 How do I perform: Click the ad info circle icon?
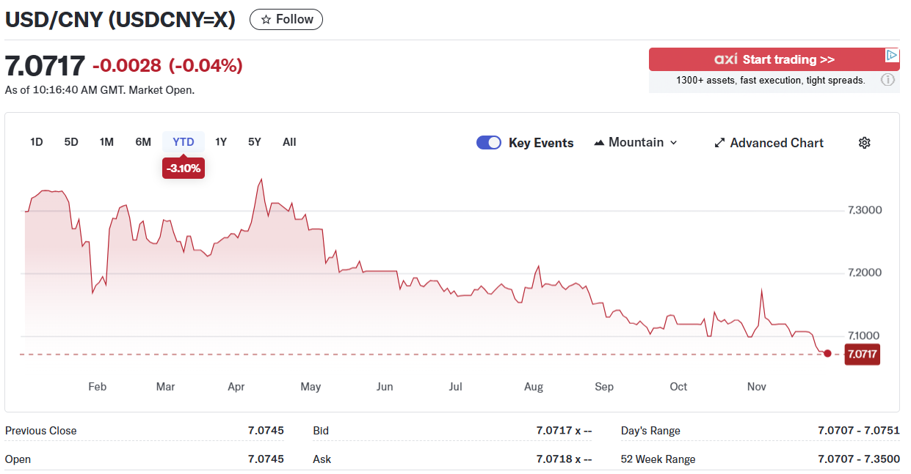[x=888, y=80]
